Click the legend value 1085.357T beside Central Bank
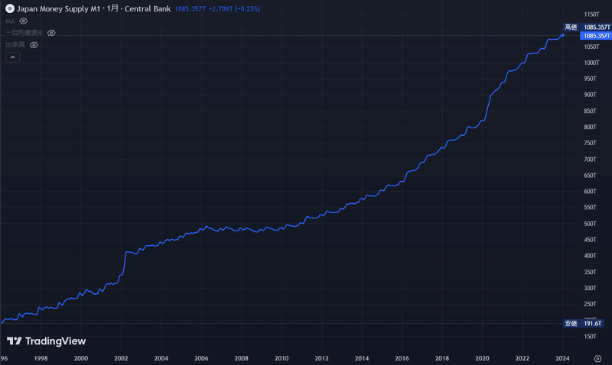 coord(190,8)
